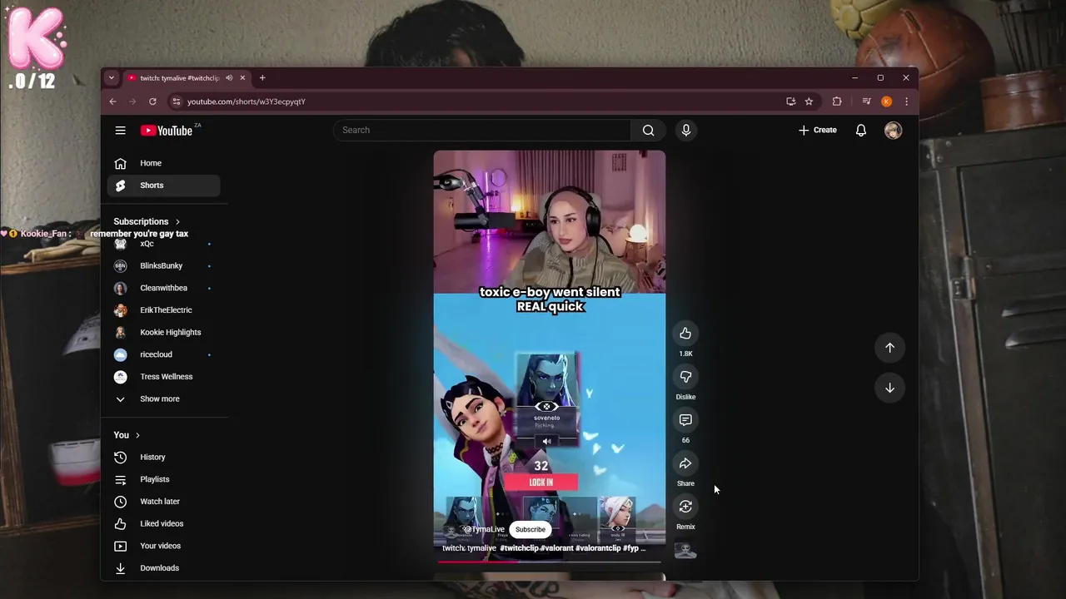Open the Tress Wellness subscription
The width and height of the screenshot is (1066, 599).
[163, 377]
